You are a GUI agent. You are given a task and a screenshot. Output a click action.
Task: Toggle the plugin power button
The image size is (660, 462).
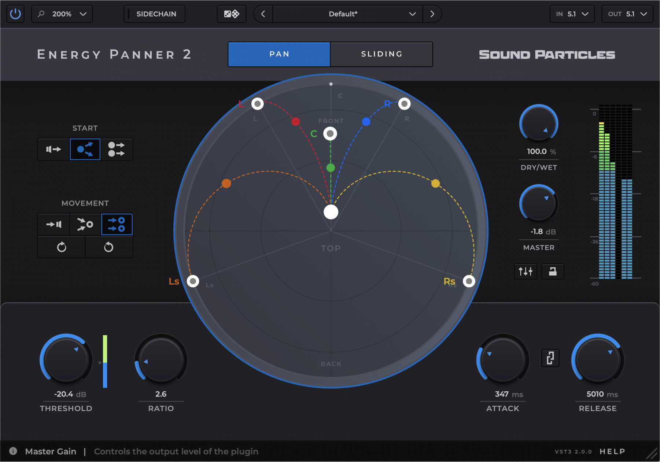click(15, 14)
